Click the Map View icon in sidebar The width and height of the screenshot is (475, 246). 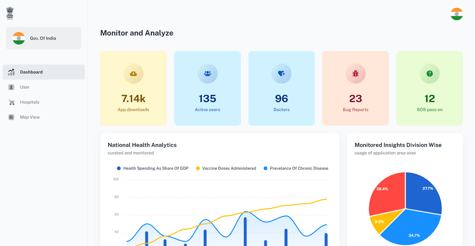tap(11, 117)
